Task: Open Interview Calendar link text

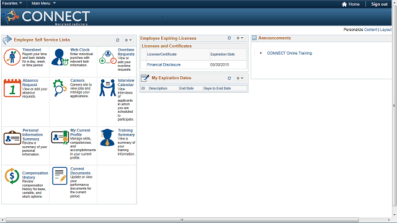Action: pyautogui.click(x=126, y=82)
